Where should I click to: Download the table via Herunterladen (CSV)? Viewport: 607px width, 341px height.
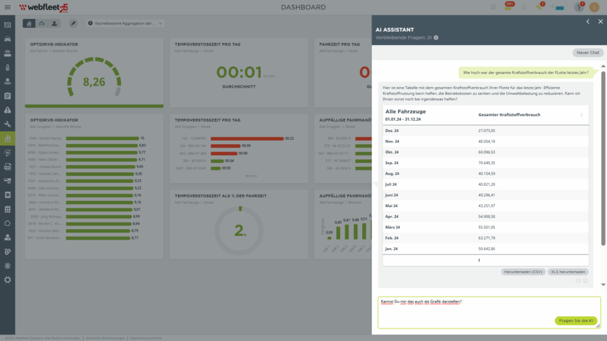tap(523, 272)
